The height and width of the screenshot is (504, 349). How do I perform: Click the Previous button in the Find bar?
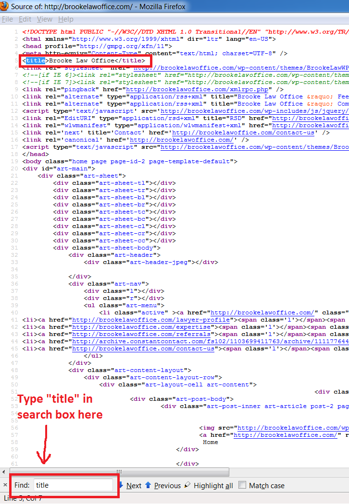(167, 486)
